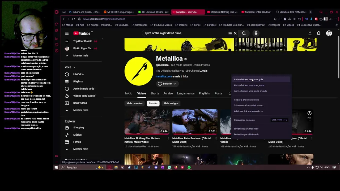Open Discord from the taskbar
The height and width of the screenshot is (191, 340).
click(156, 167)
